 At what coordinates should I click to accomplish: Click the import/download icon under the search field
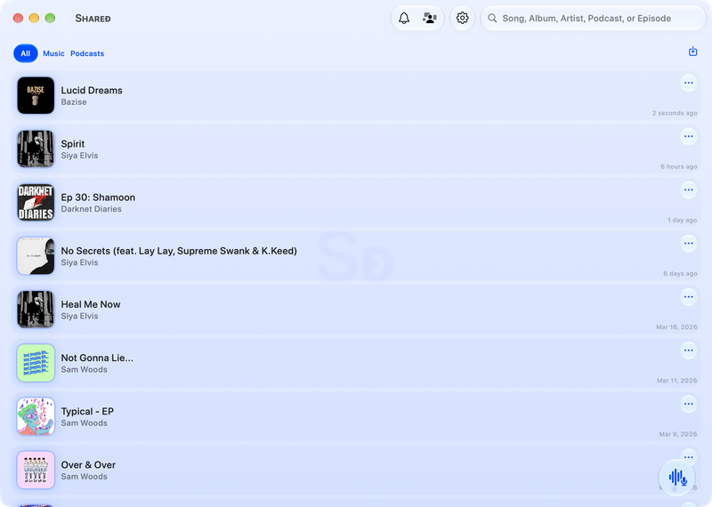pos(692,52)
